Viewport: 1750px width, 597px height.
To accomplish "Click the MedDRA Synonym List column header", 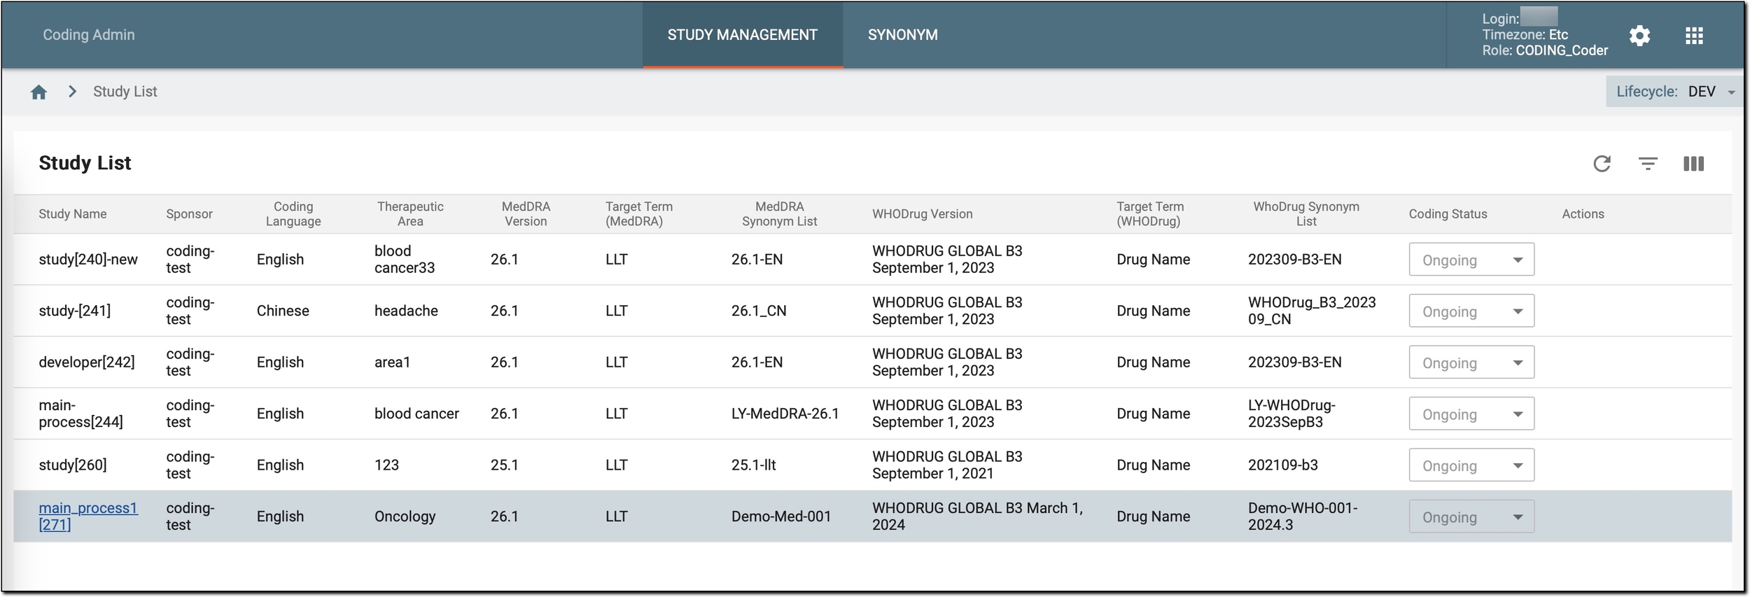I will tap(779, 214).
